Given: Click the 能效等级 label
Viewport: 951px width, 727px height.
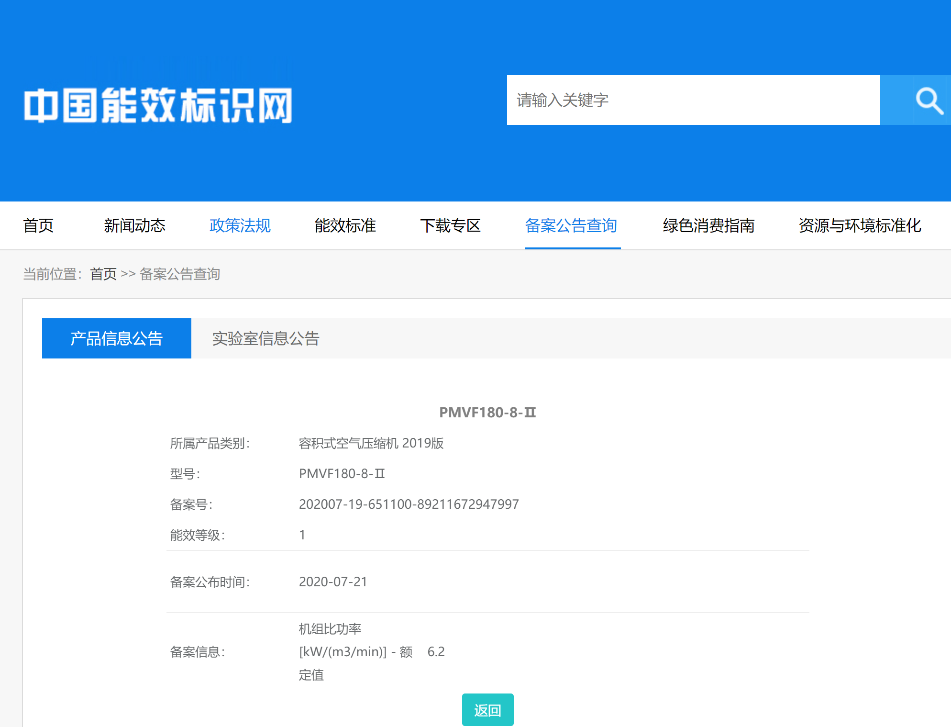Looking at the screenshot, I should pyautogui.click(x=198, y=535).
